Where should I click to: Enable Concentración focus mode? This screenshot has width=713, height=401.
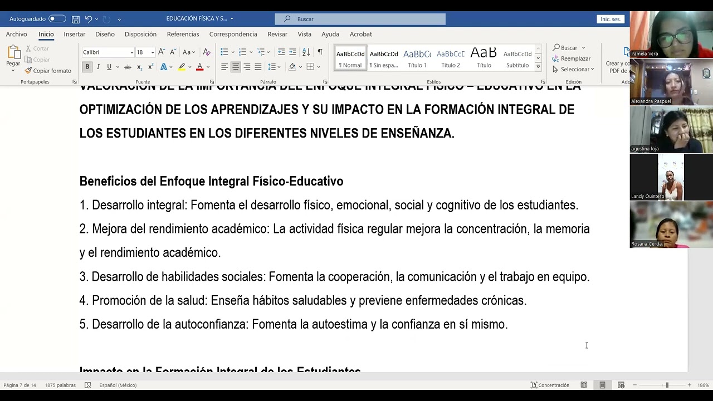pos(550,385)
